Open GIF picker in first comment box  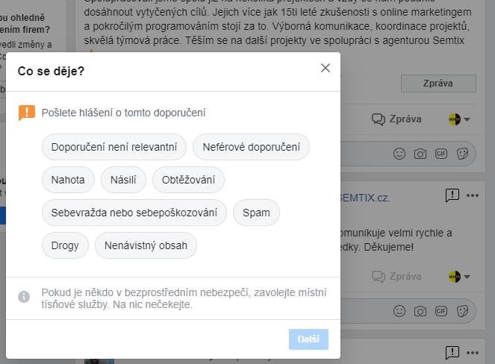pyautogui.click(x=441, y=154)
